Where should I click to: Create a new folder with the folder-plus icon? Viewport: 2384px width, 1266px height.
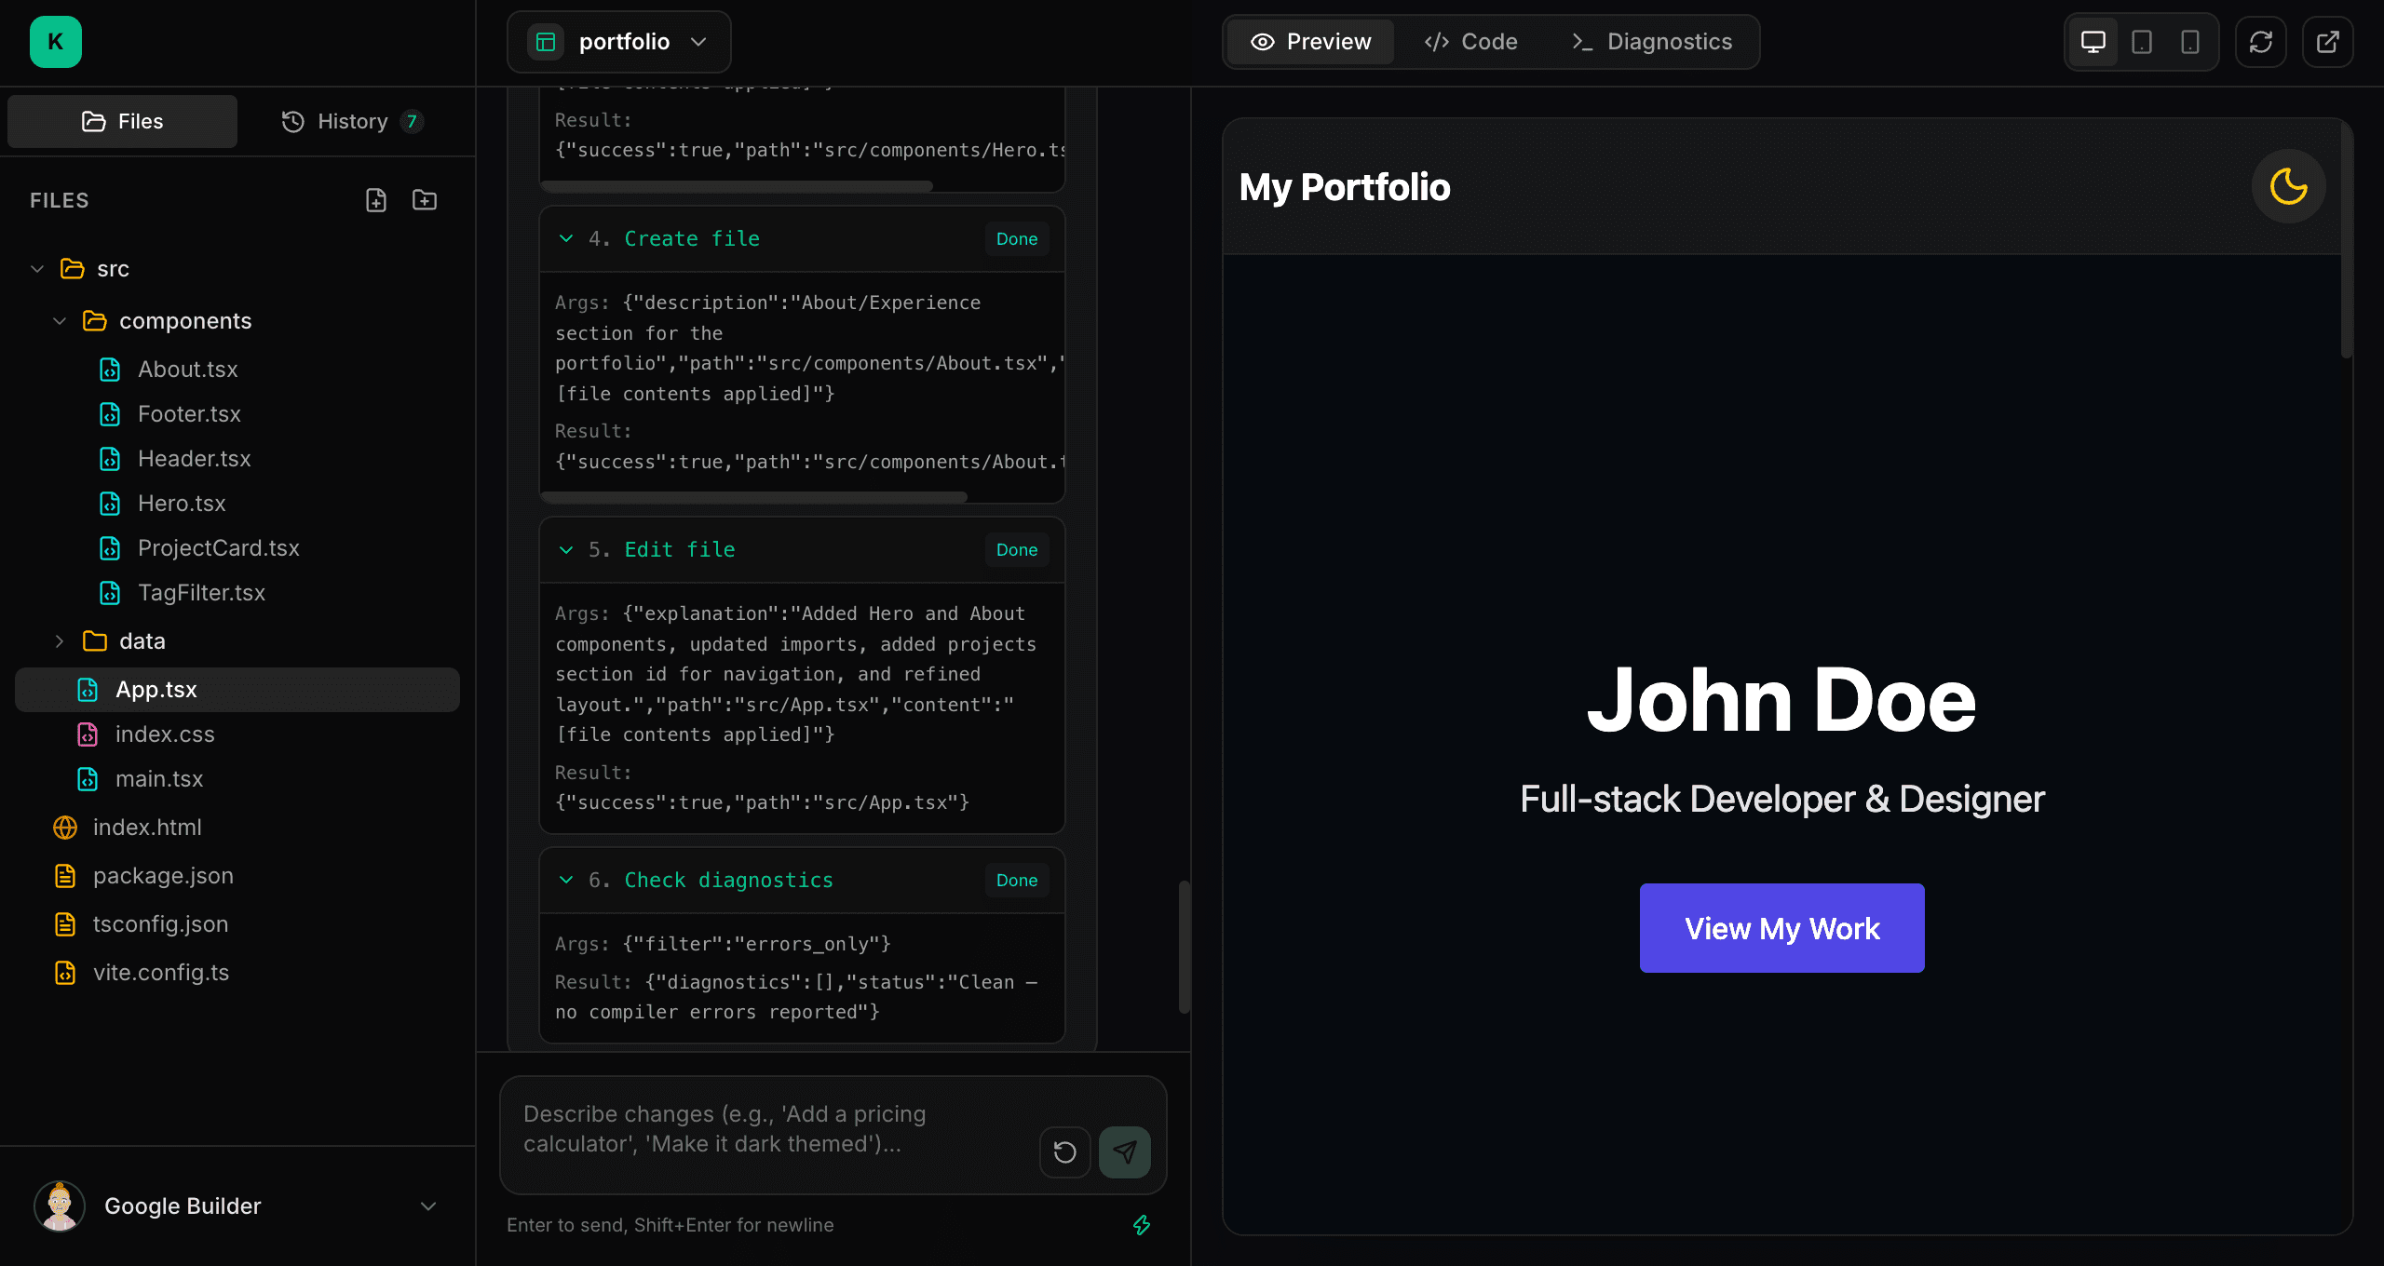tap(425, 200)
